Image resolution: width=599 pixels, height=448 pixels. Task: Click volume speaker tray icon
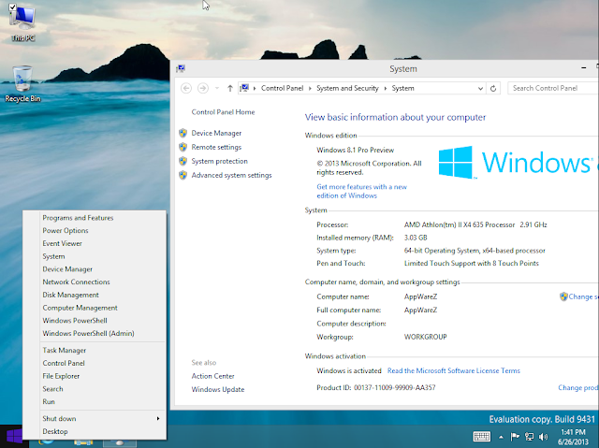543,437
